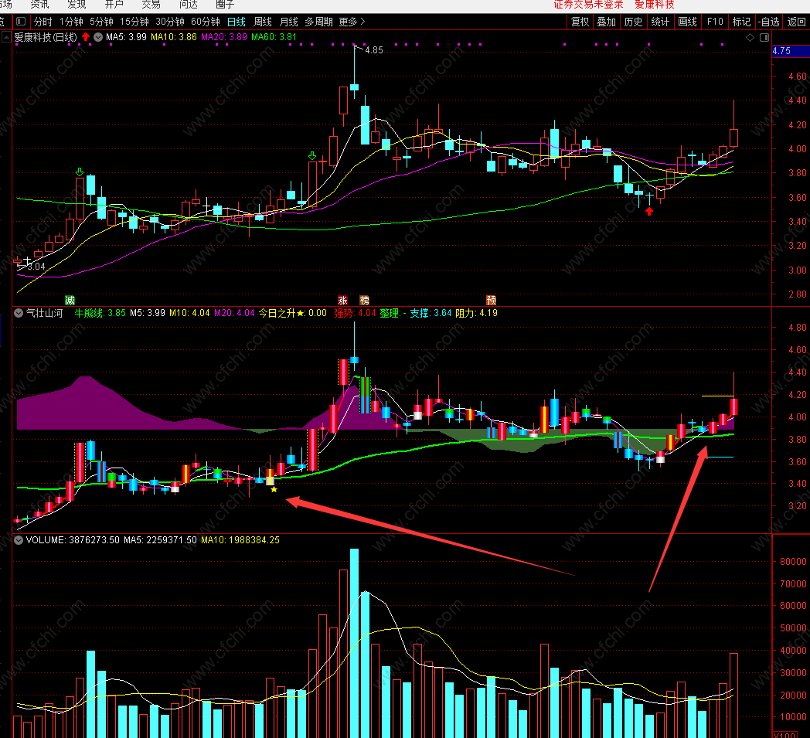Image resolution: width=810 pixels, height=738 pixels.
Task: Switch to 分时 view
Action: [43, 22]
